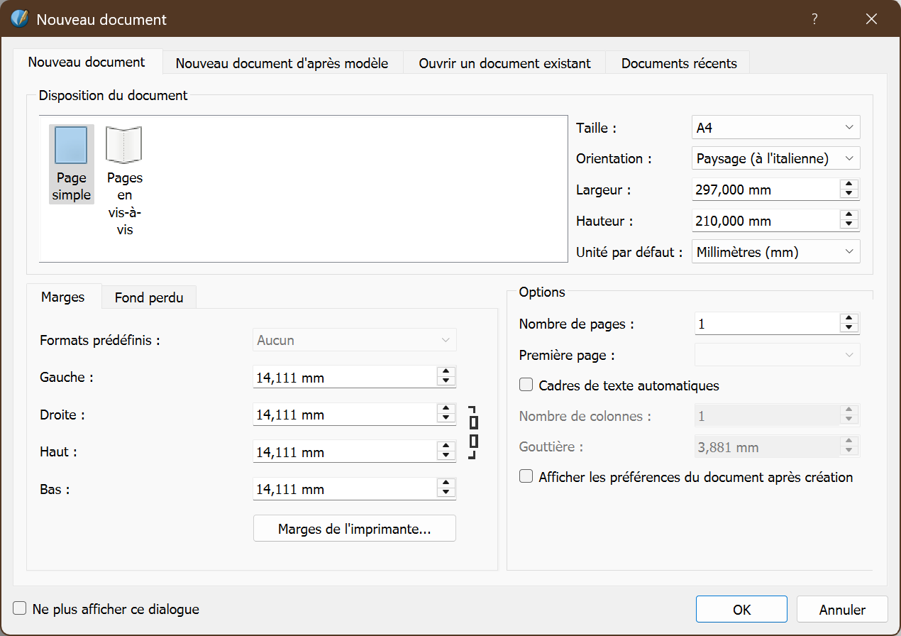Increase Largeur with the up arrow
Viewport: 901px width, 636px height.
pyautogui.click(x=849, y=185)
